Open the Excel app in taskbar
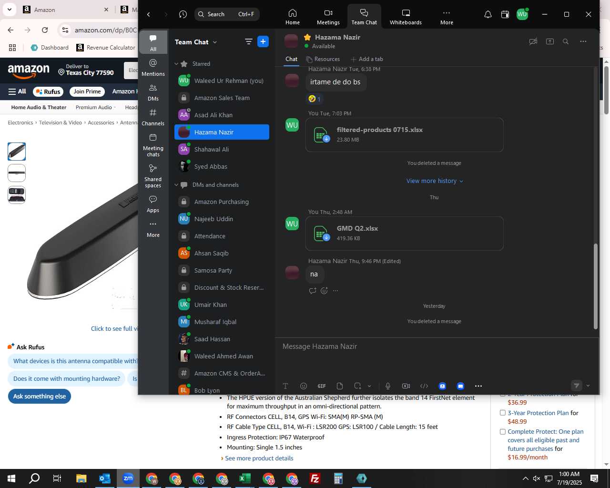The width and height of the screenshot is (610, 488). tap(245, 478)
